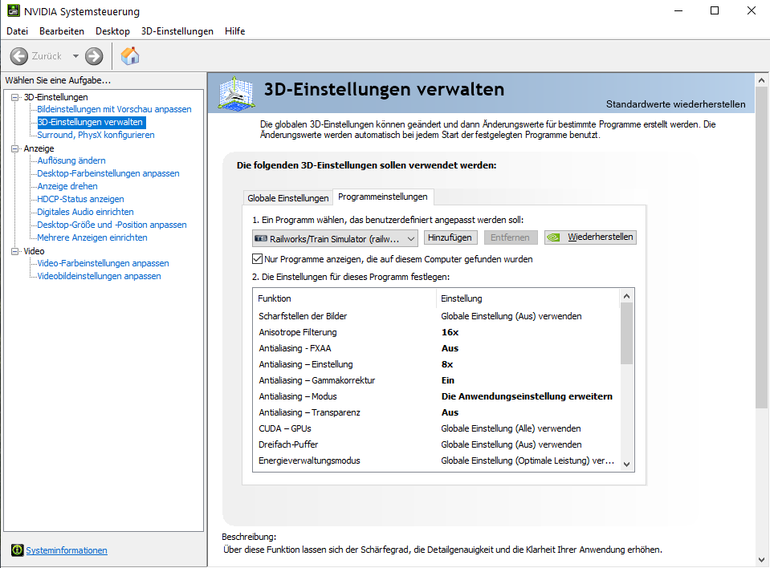Collapse the 3D-Einstellungen tree node
This screenshot has width=770, height=568.
pos(15,97)
